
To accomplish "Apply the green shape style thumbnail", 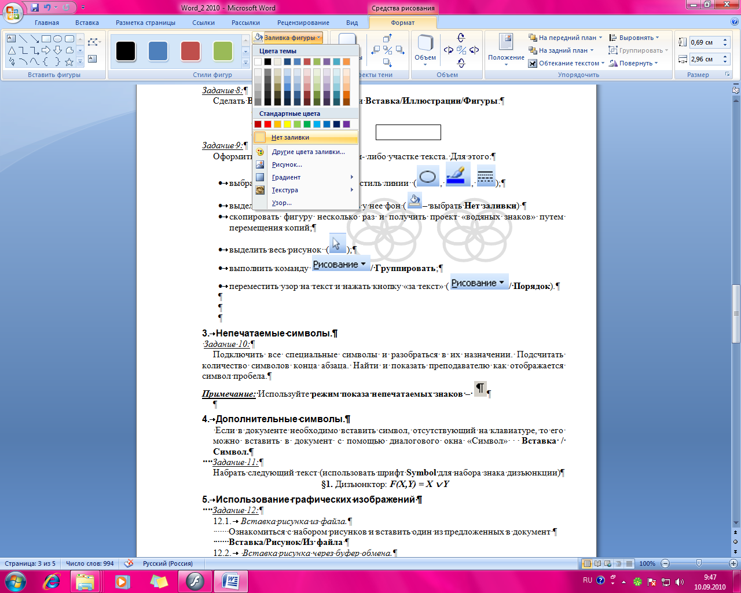I will (x=223, y=51).
